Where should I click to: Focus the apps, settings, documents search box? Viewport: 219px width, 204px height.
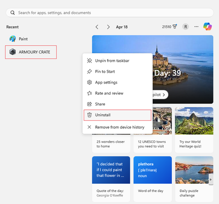coord(109,13)
